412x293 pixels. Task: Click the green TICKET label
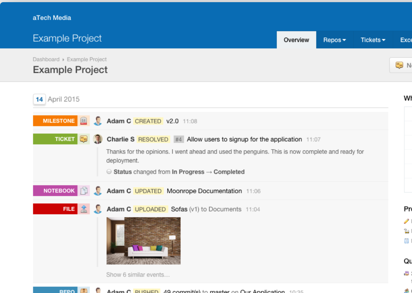point(55,139)
